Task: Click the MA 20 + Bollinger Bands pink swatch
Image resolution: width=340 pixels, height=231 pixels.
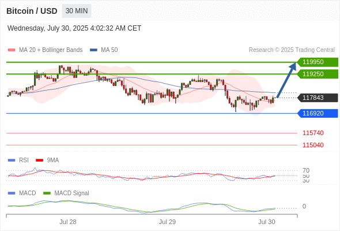Action: point(12,50)
